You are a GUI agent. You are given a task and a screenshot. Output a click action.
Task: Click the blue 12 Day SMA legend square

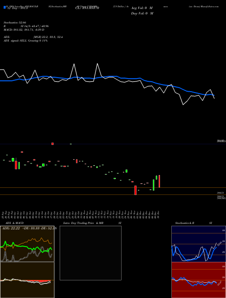tap(5, 7)
